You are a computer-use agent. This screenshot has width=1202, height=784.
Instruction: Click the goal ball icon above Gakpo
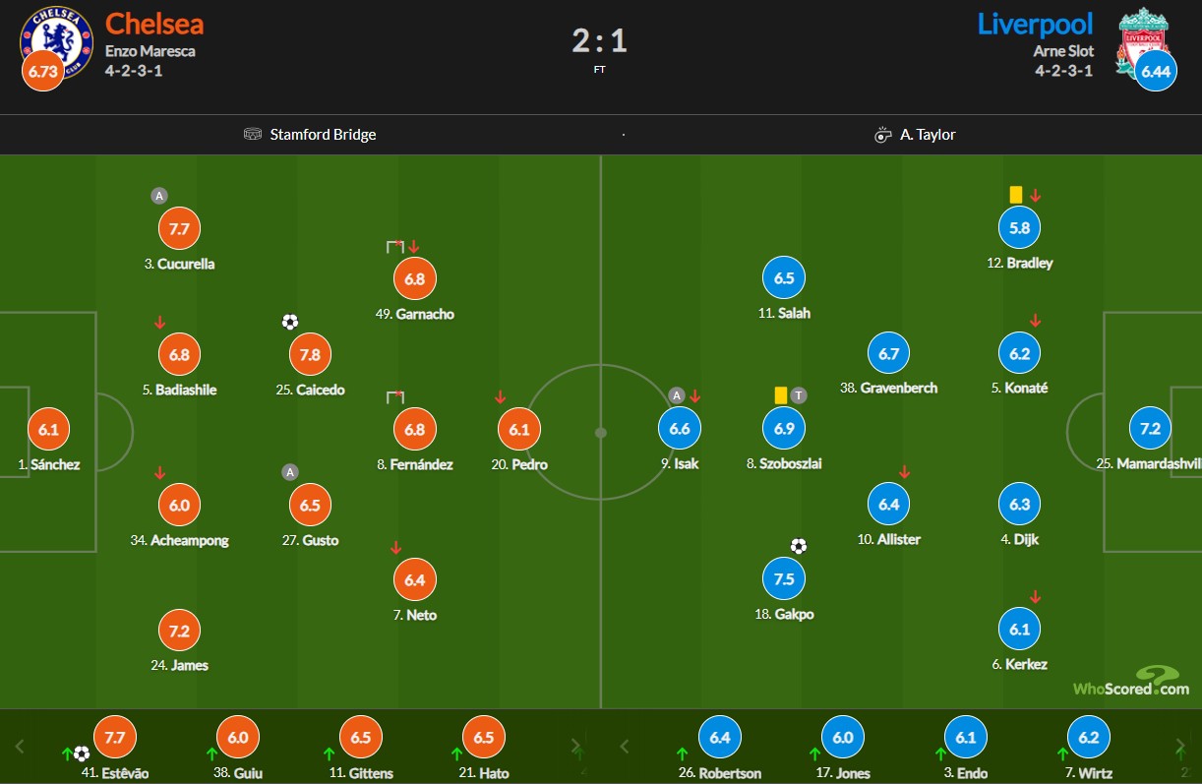click(799, 546)
